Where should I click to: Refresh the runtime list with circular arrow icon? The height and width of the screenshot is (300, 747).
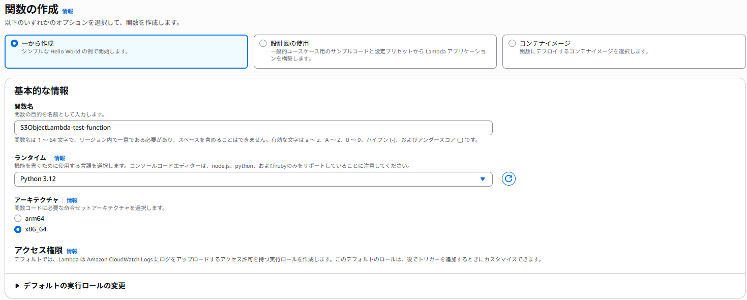pyautogui.click(x=509, y=179)
